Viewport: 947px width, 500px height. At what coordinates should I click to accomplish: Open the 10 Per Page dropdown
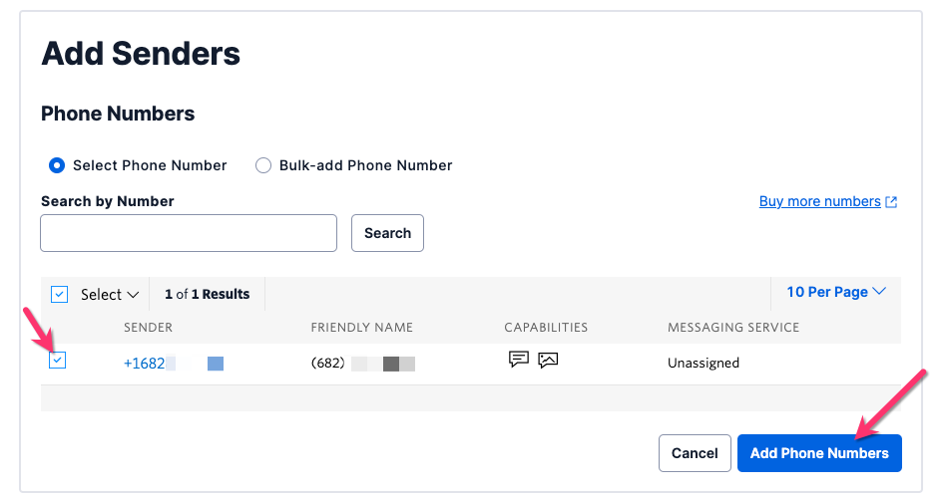[836, 292]
